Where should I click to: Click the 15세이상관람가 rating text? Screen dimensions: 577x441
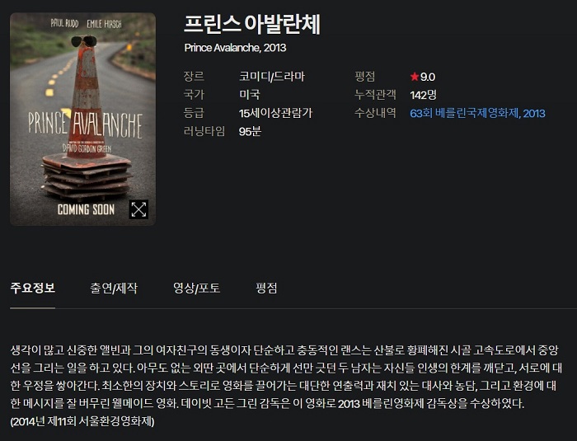click(x=275, y=113)
